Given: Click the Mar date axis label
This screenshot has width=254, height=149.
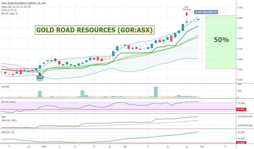Looking at the screenshot, I should [202, 147].
